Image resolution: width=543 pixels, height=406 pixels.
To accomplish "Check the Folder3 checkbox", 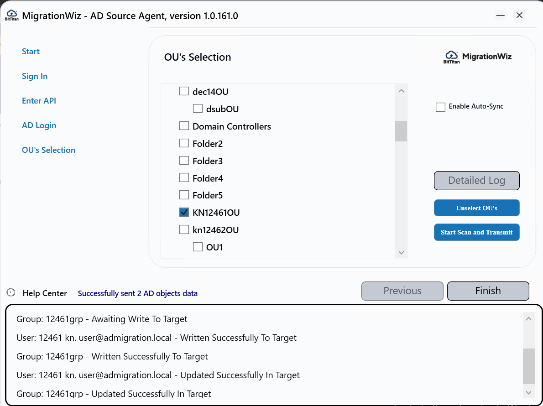I will [184, 160].
